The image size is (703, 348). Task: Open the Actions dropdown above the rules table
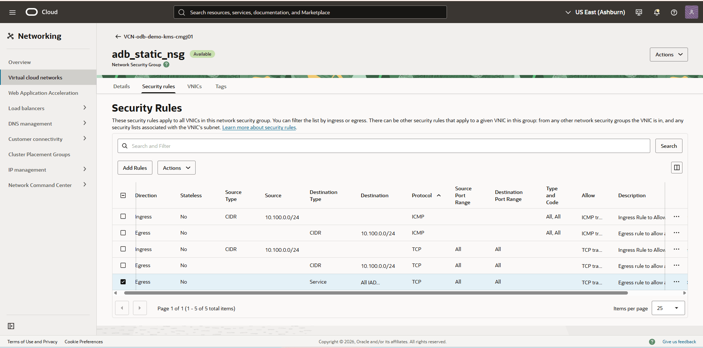[x=176, y=167]
